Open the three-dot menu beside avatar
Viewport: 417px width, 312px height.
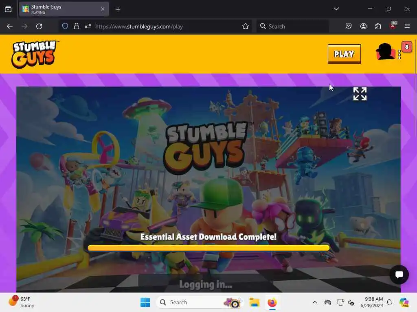coord(399,55)
